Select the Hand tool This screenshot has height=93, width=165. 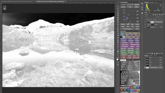coord(118,51)
